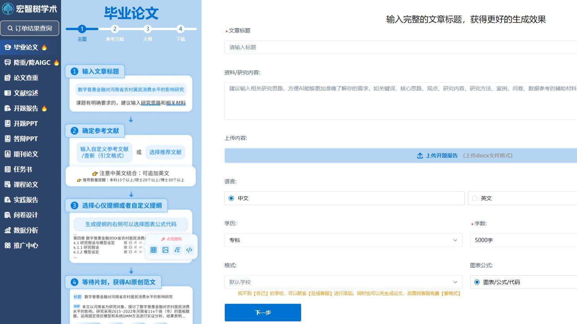Open the 数据分析 tool in sidebar
This screenshot has height=324, width=577.
point(26,230)
